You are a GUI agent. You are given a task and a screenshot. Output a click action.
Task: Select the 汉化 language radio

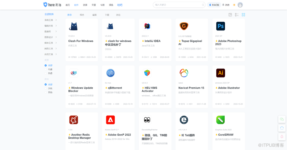pos(48,88)
